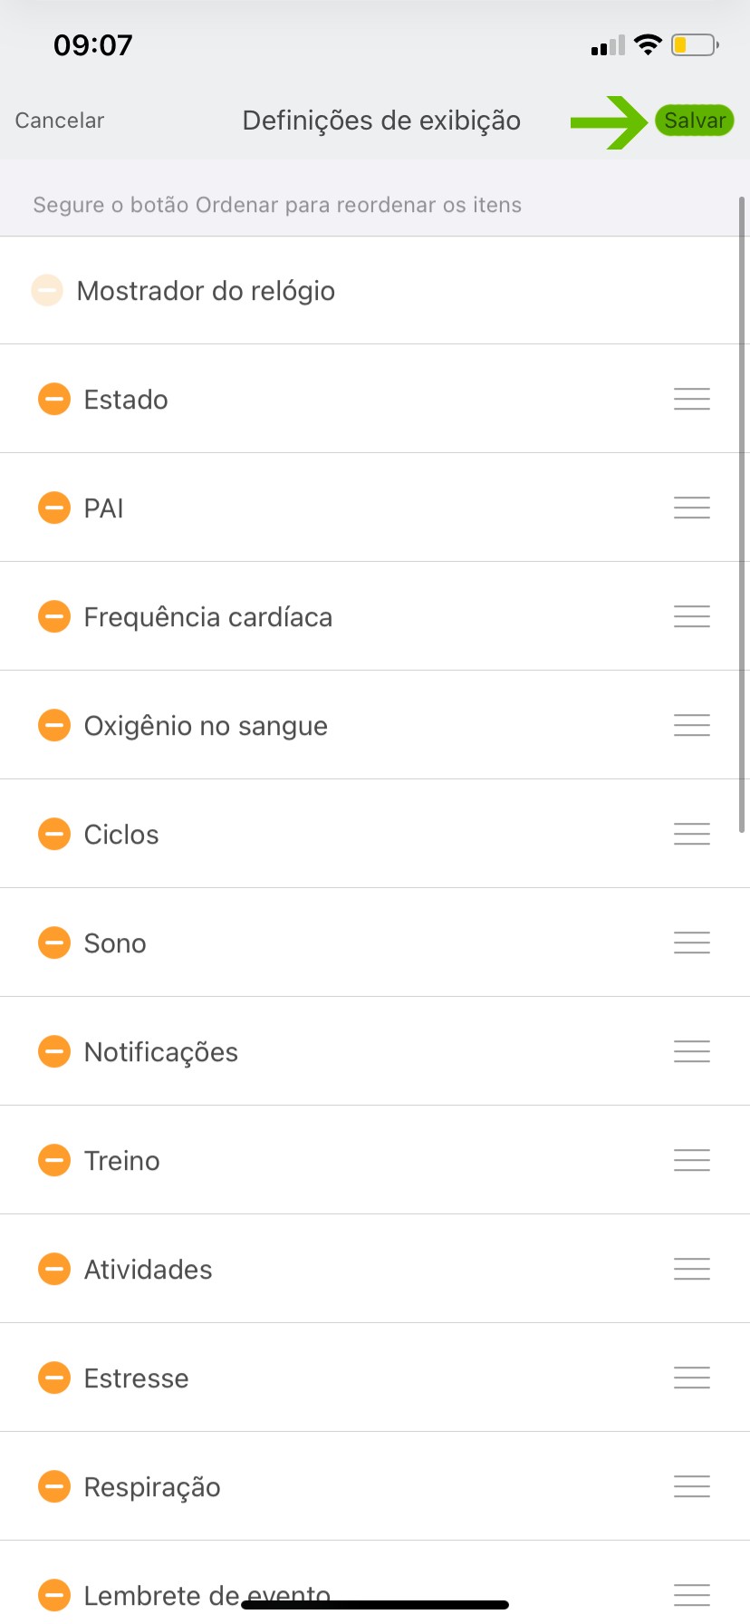Tap the Estresse reorder handle
Screen dimensions: 750x1624
pyautogui.click(x=691, y=1377)
